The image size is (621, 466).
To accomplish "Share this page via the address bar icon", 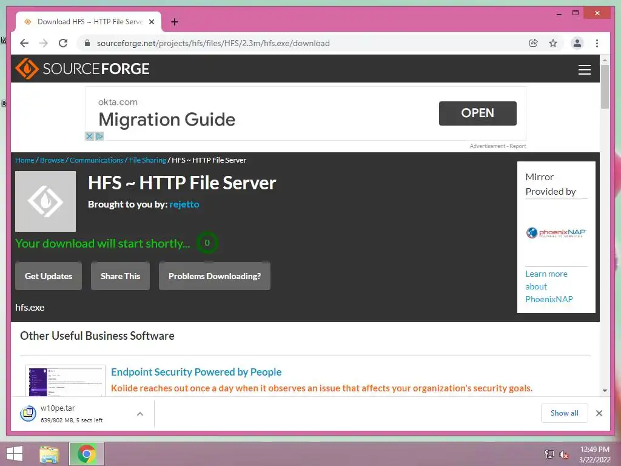I will (534, 43).
